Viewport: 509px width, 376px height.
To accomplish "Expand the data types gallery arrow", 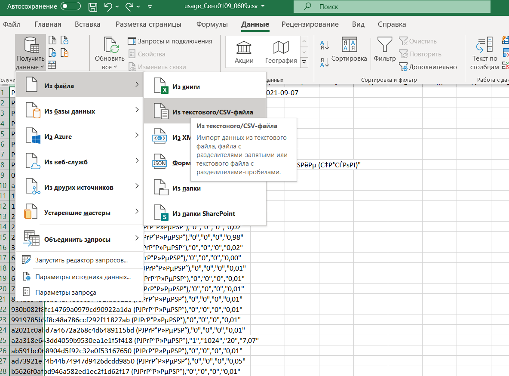I will pyautogui.click(x=304, y=63).
